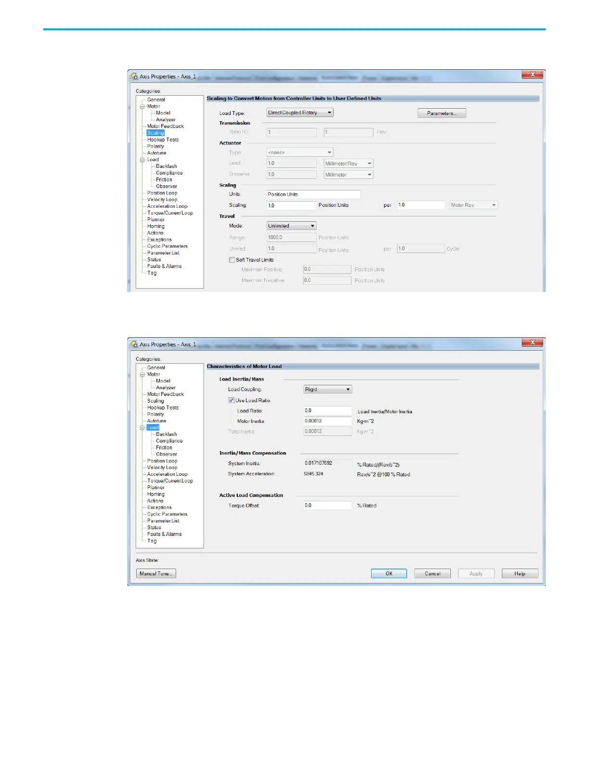
Task: Open the Millimeter/Rev lead units dropdown
Action: (348, 164)
